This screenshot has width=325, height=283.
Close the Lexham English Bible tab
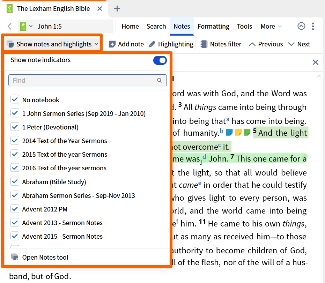(100, 9)
